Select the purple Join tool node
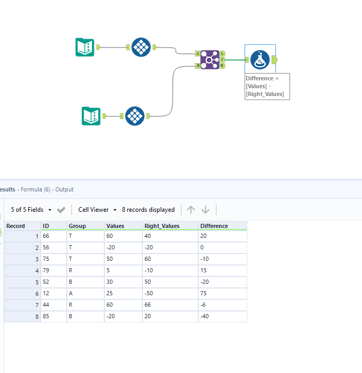 pyautogui.click(x=210, y=59)
